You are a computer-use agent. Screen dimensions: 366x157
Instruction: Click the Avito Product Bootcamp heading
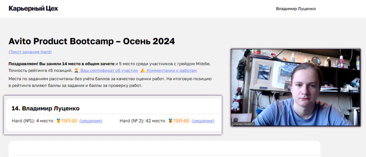[92, 41]
